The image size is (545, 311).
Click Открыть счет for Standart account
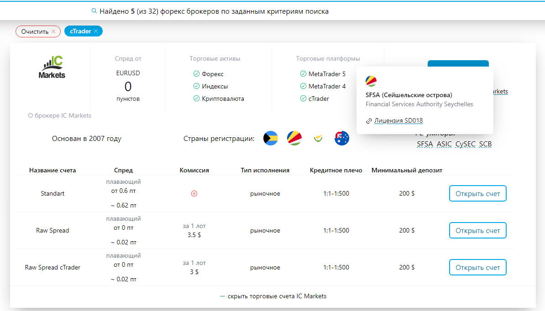pos(477,194)
